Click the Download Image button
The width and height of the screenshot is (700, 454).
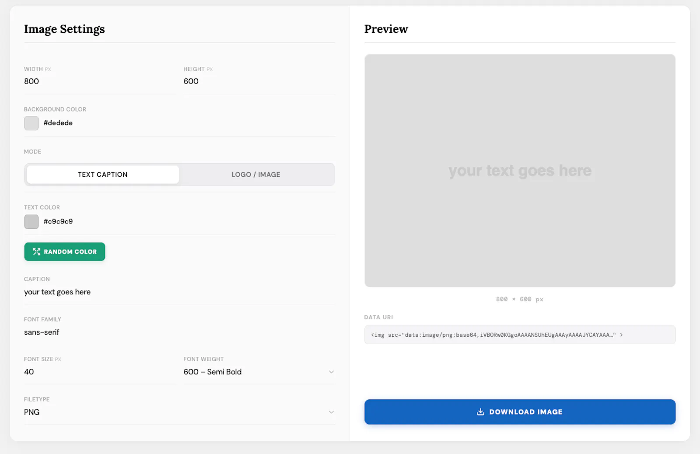click(520, 412)
